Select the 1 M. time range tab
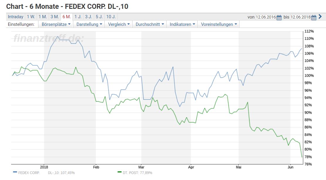The height and width of the screenshot is (180, 326). pyautogui.click(x=43, y=17)
